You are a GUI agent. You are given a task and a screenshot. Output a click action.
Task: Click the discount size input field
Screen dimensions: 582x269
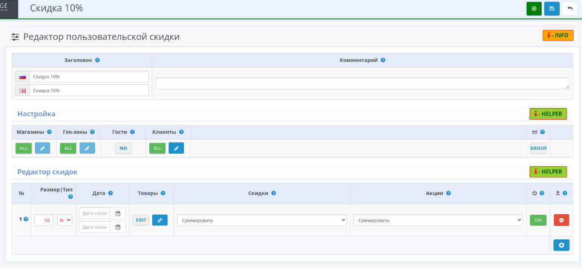click(x=44, y=220)
